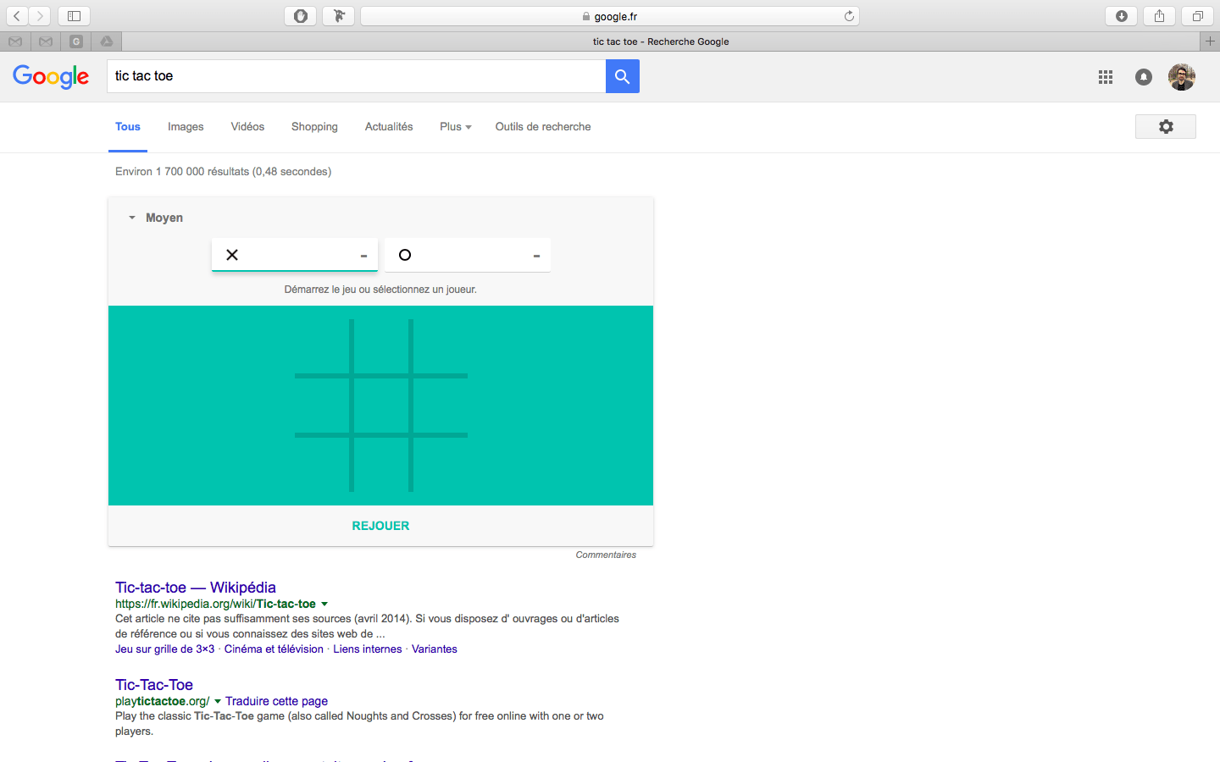Play the middle-right square of the board
Screen dimensions: 1220x762
pyautogui.click(x=441, y=406)
